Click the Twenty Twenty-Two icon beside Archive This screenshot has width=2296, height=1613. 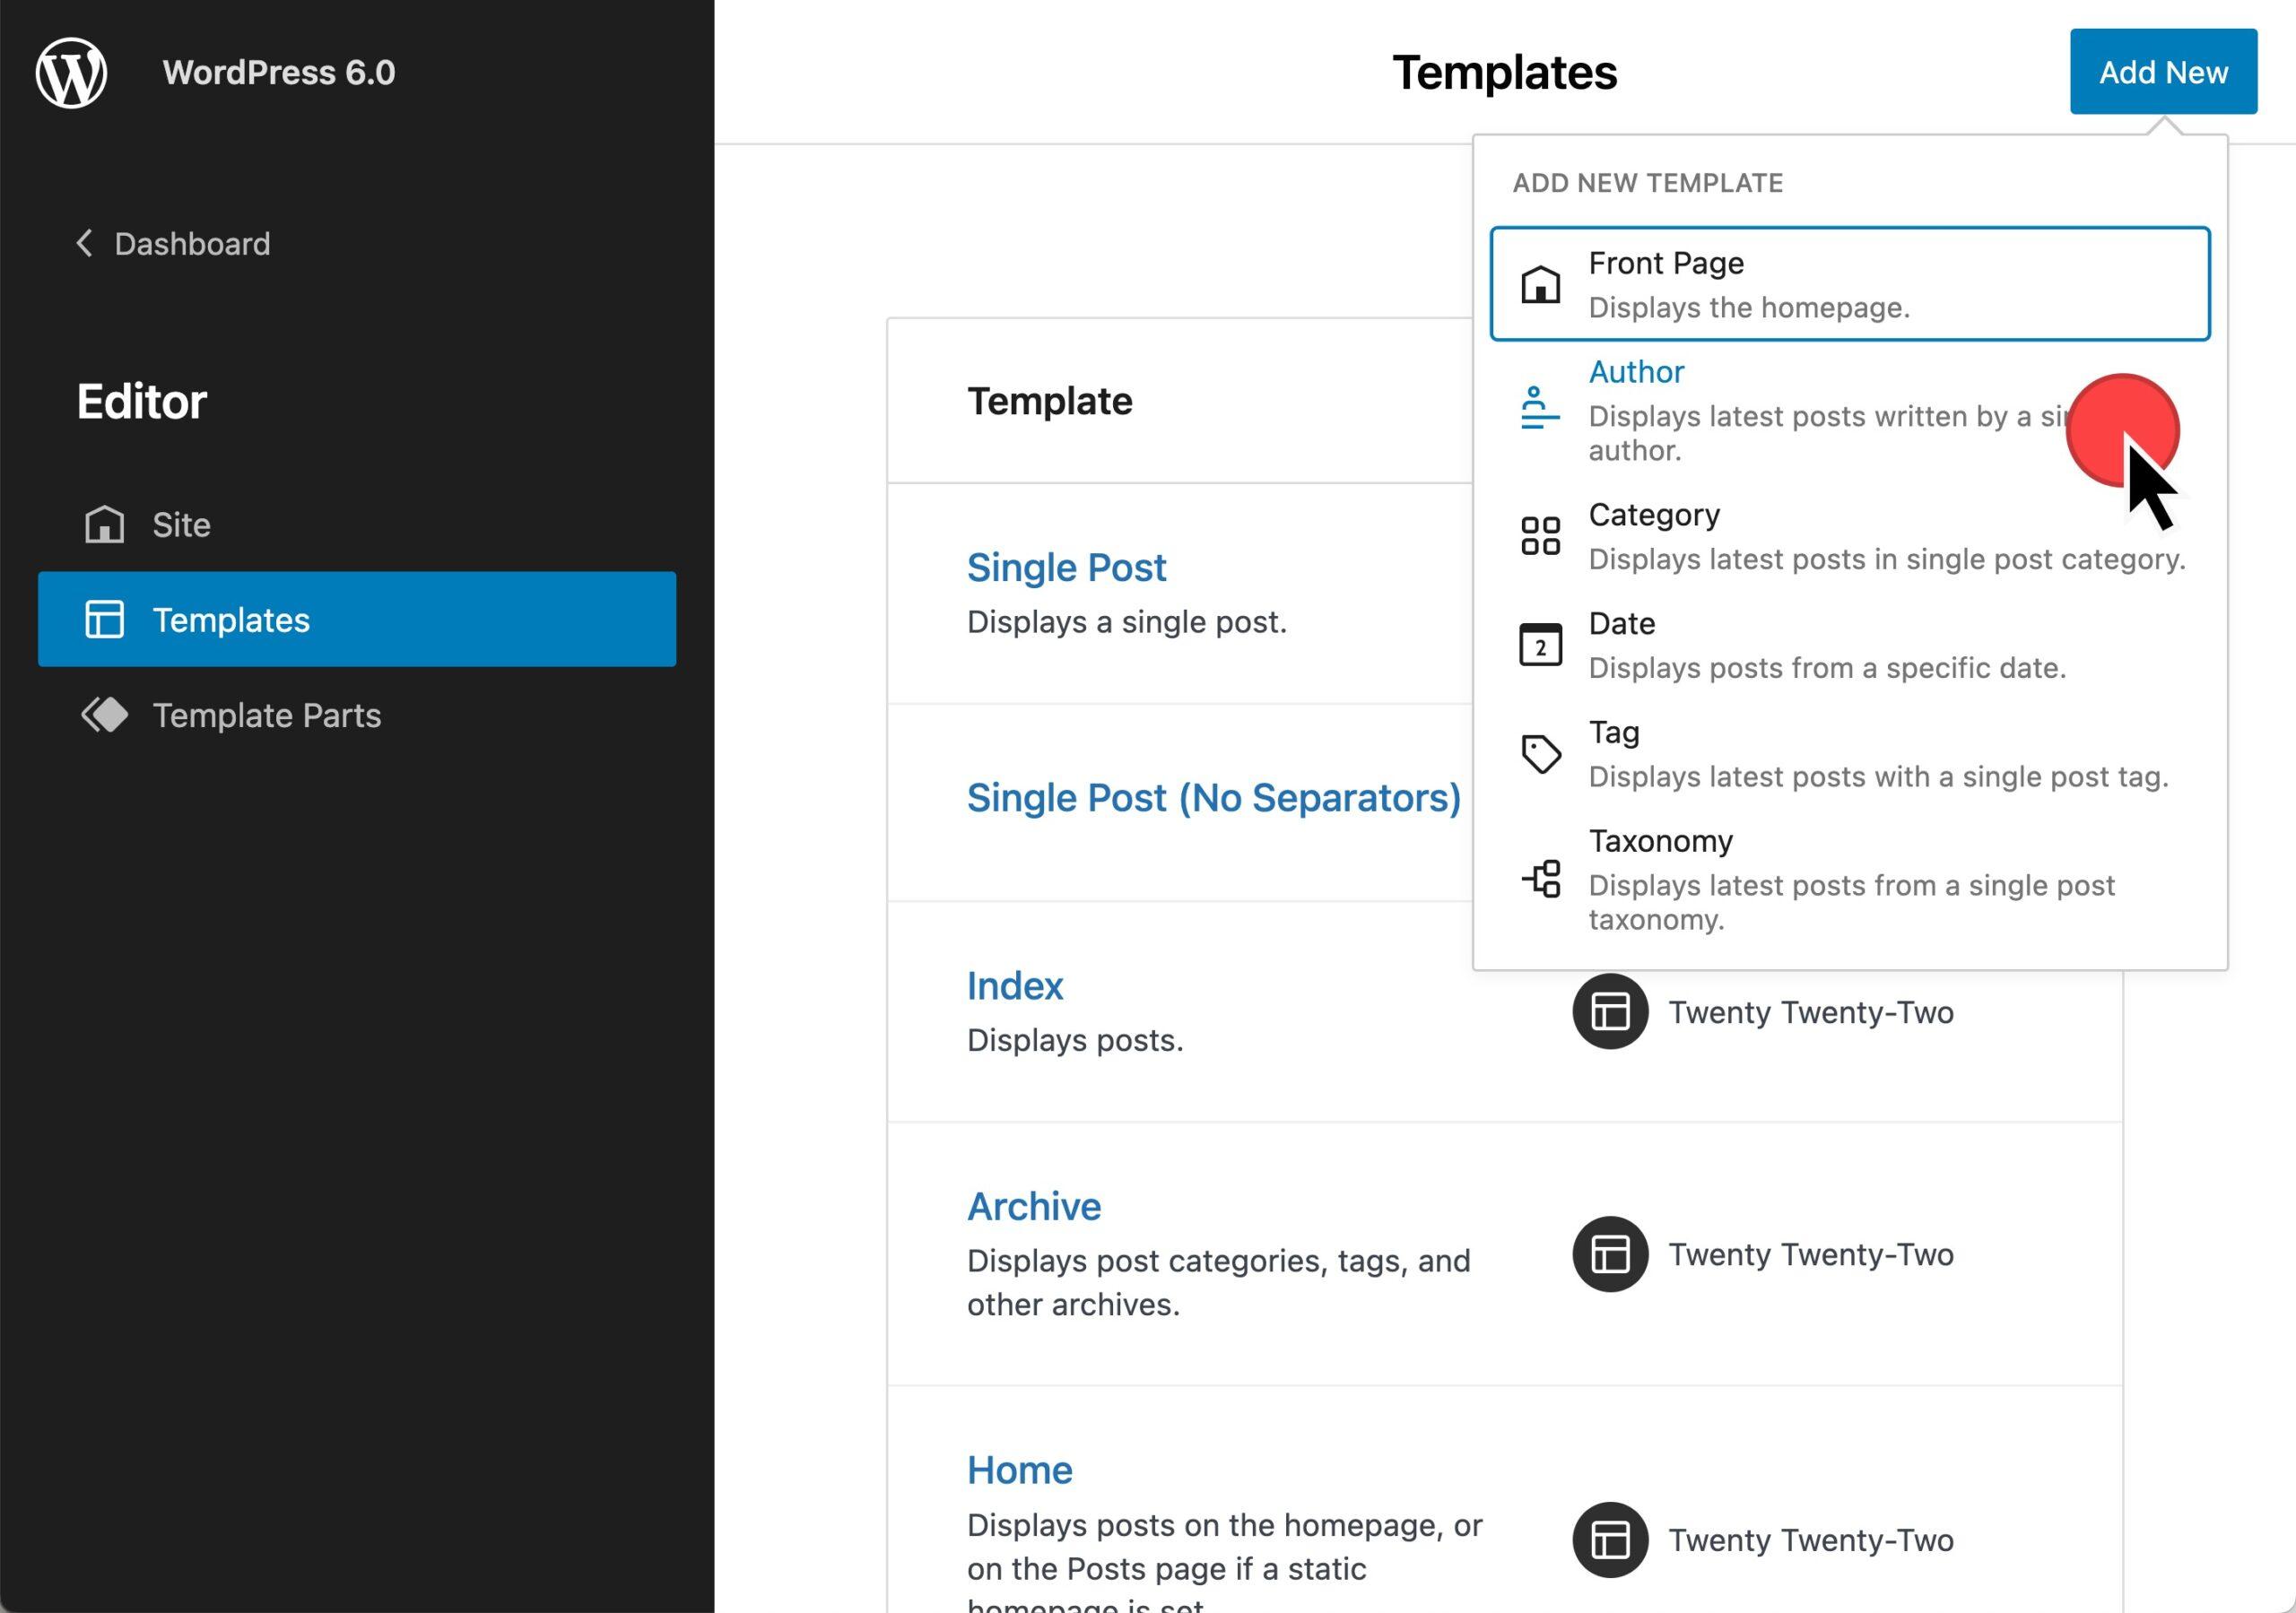[x=1609, y=1254]
